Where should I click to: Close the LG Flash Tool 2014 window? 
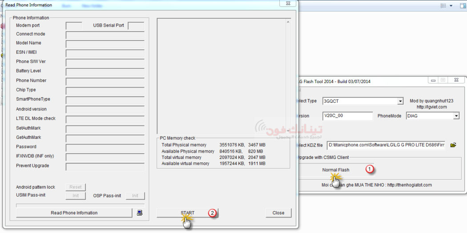(456, 80)
